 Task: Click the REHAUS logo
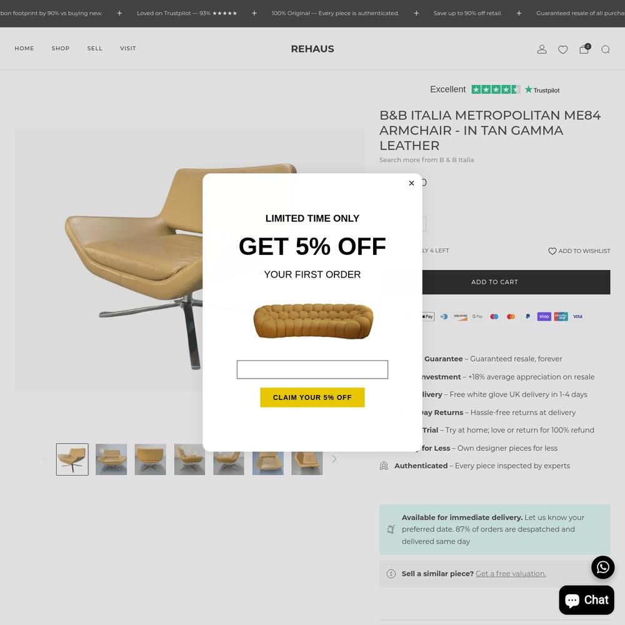pos(312,49)
